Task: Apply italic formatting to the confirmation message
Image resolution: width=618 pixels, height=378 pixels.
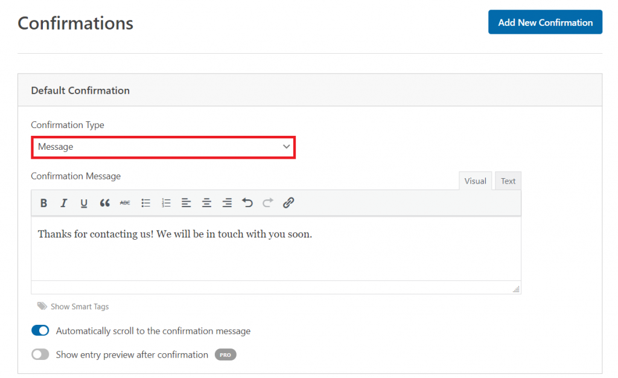Action: tap(64, 202)
